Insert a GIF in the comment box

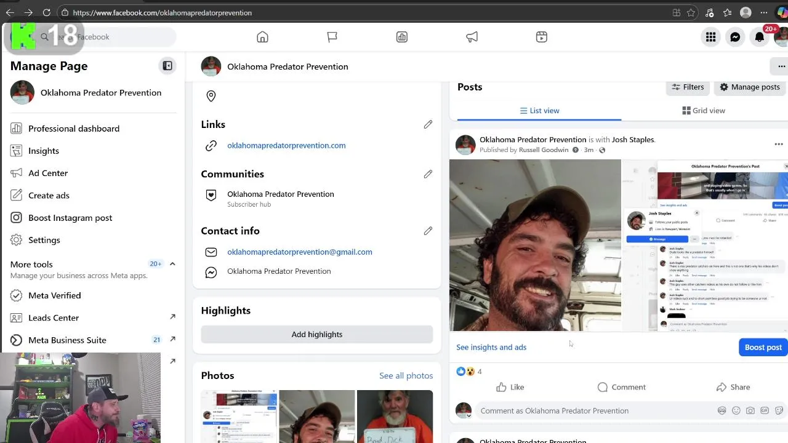click(x=765, y=410)
